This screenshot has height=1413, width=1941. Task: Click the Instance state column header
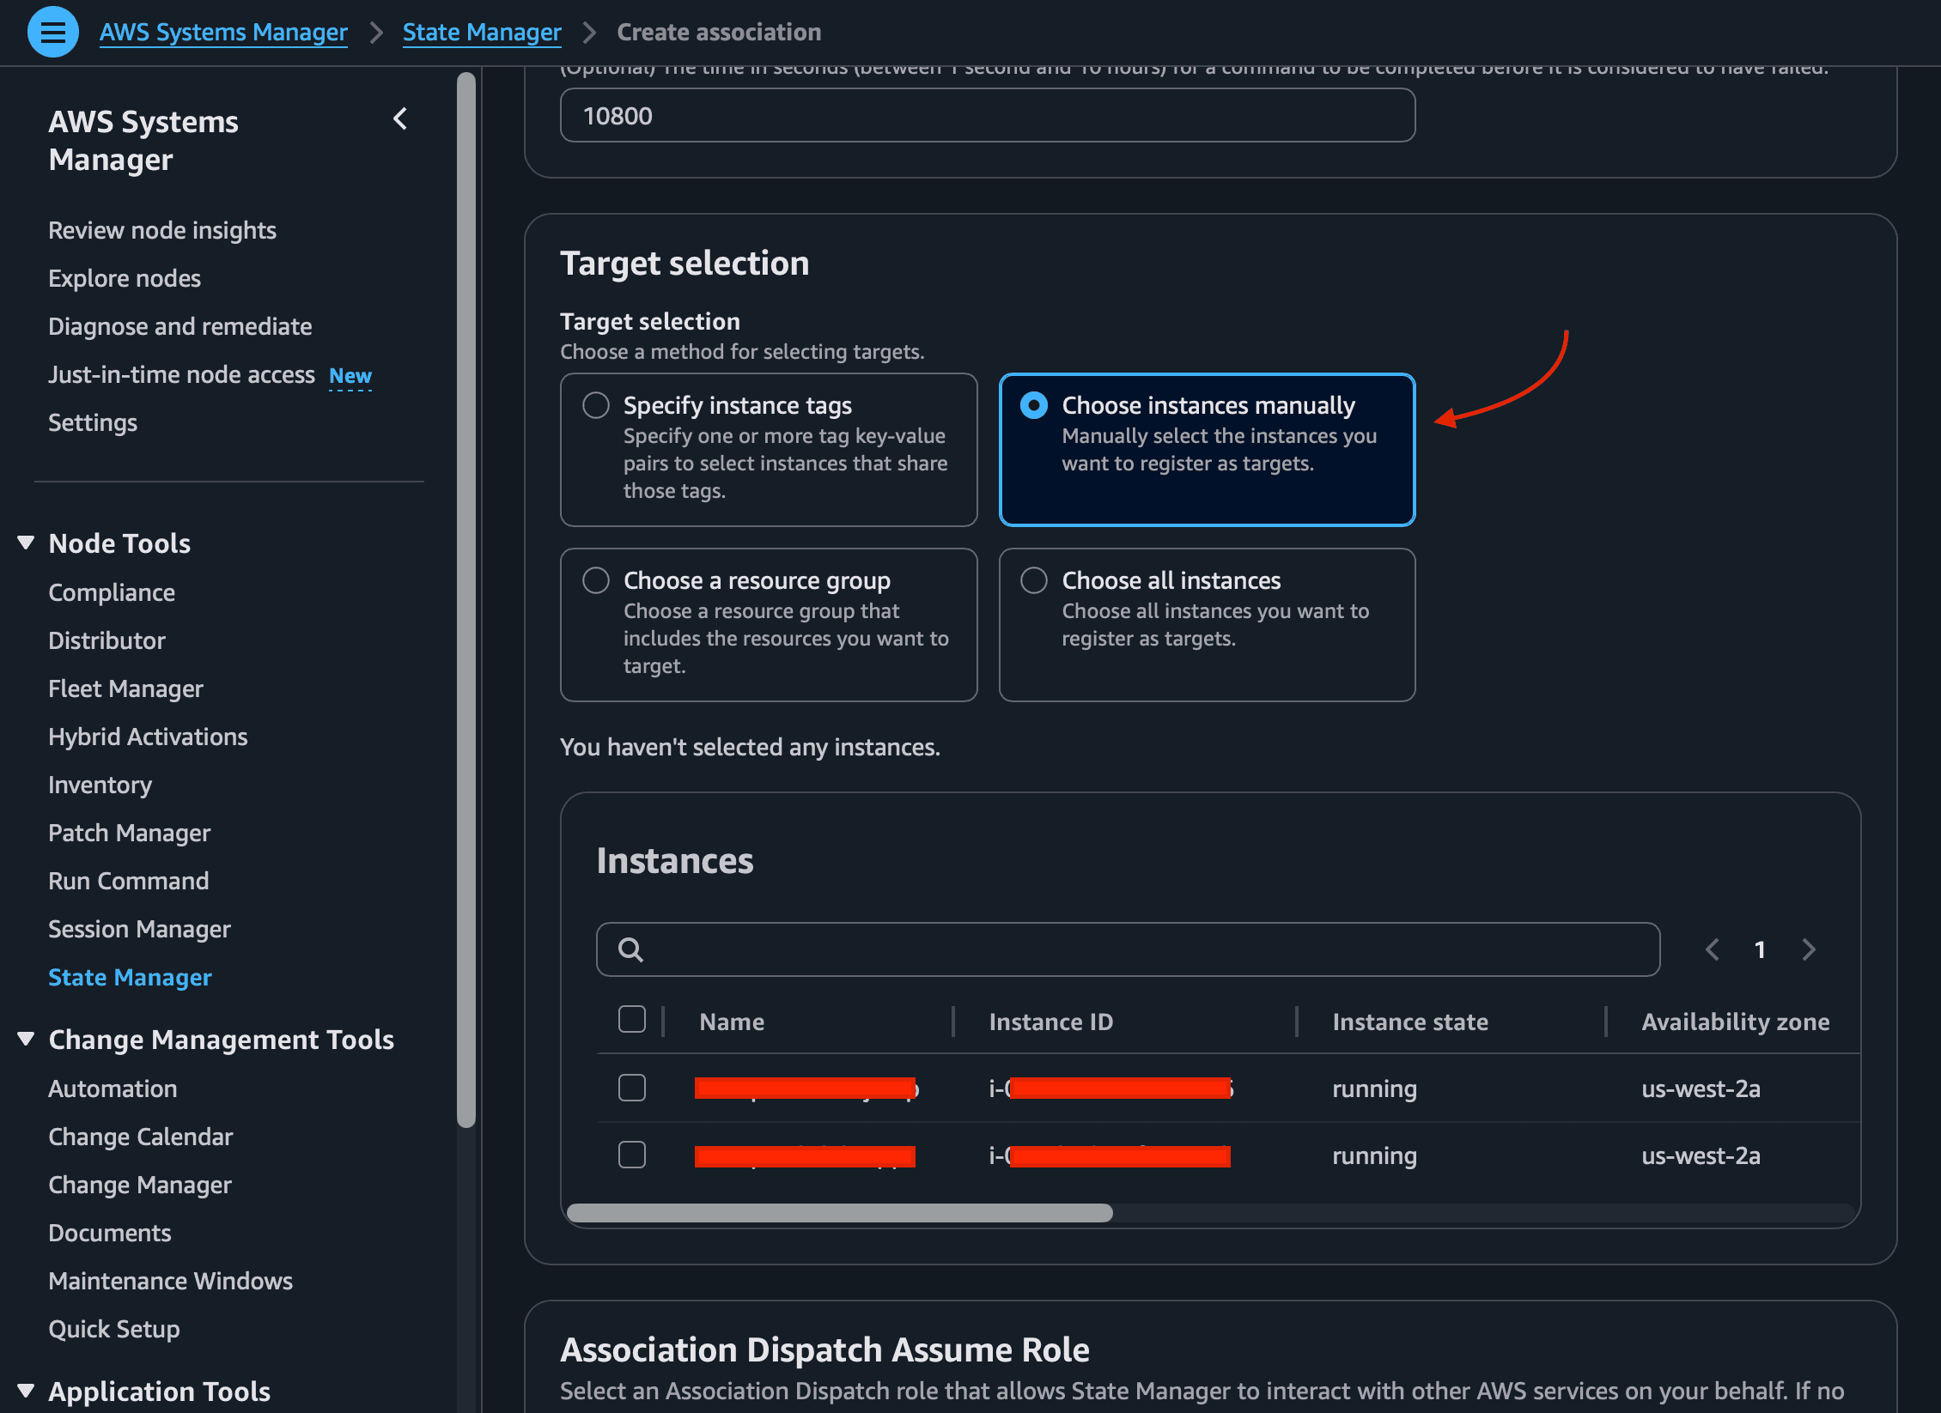(1410, 1022)
